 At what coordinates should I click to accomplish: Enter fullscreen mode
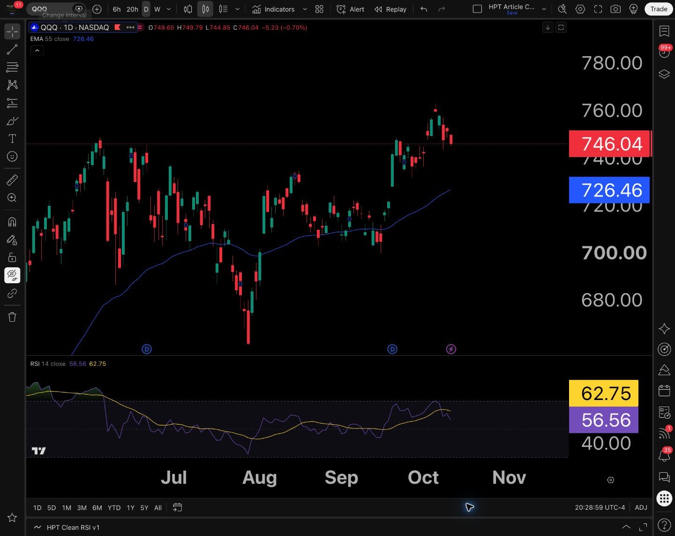(x=598, y=9)
